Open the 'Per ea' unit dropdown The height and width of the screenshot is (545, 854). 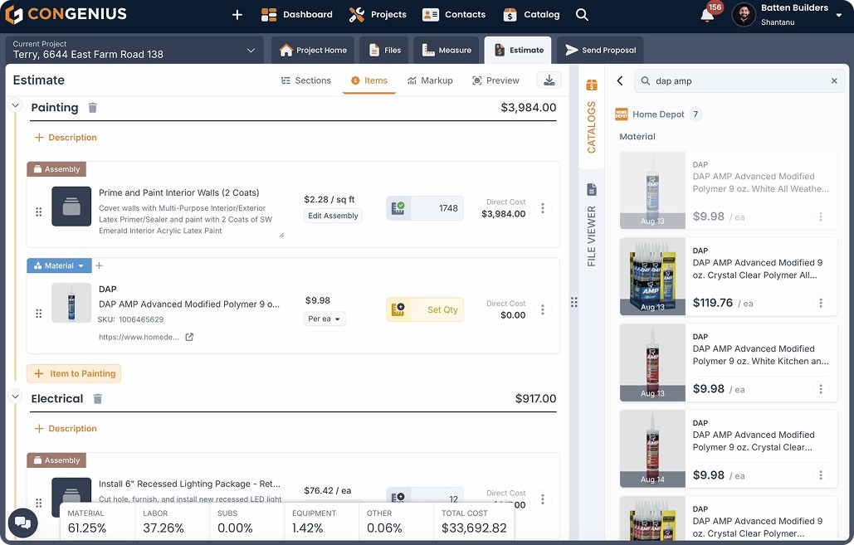[x=325, y=319]
